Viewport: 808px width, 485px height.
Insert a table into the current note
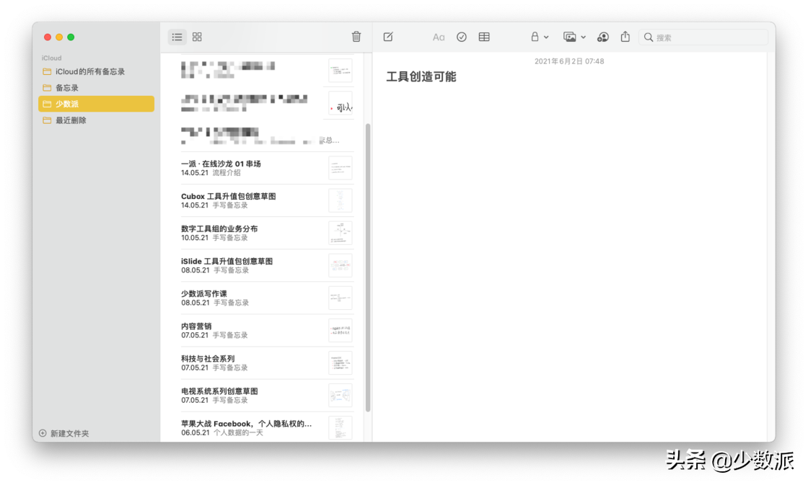coord(484,37)
